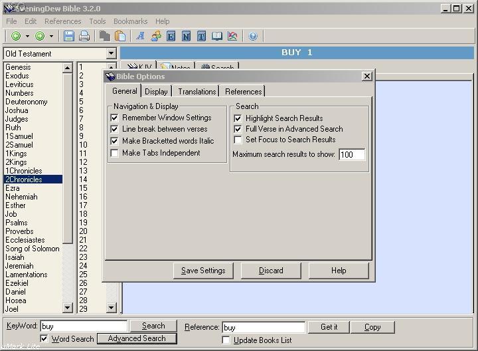
Task: Click the T book toolbar icon
Action: pos(201,37)
